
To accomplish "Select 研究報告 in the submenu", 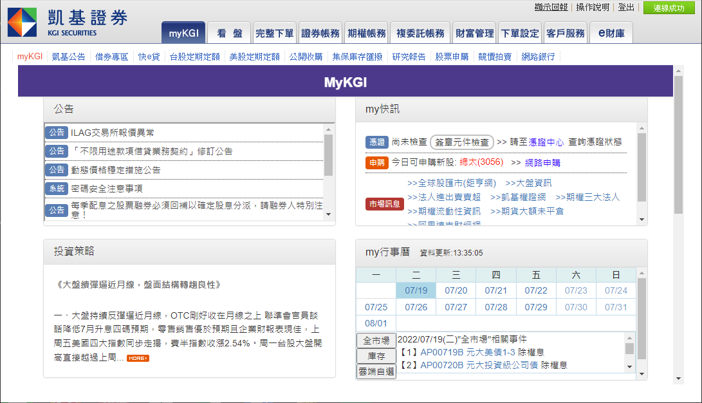I will pyautogui.click(x=409, y=57).
